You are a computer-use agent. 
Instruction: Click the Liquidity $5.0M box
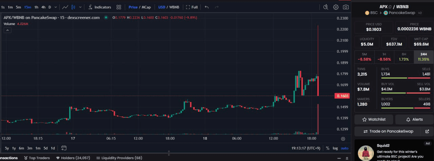367,42
